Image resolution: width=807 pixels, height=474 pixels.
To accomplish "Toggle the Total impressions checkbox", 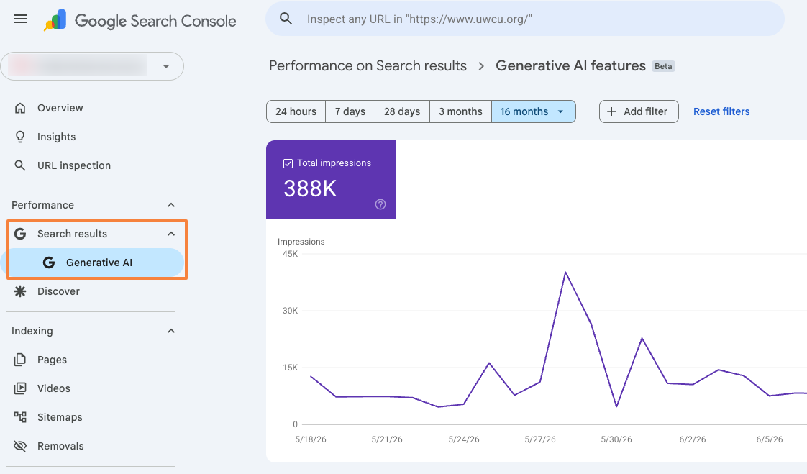I will click(x=288, y=163).
